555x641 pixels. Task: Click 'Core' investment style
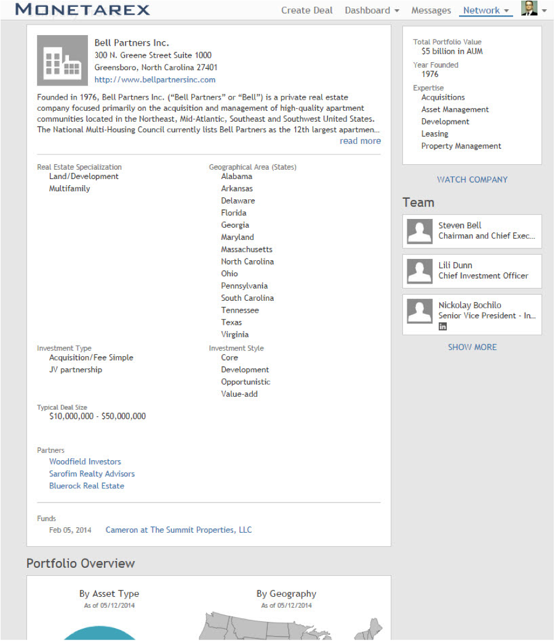pyautogui.click(x=230, y=357)
